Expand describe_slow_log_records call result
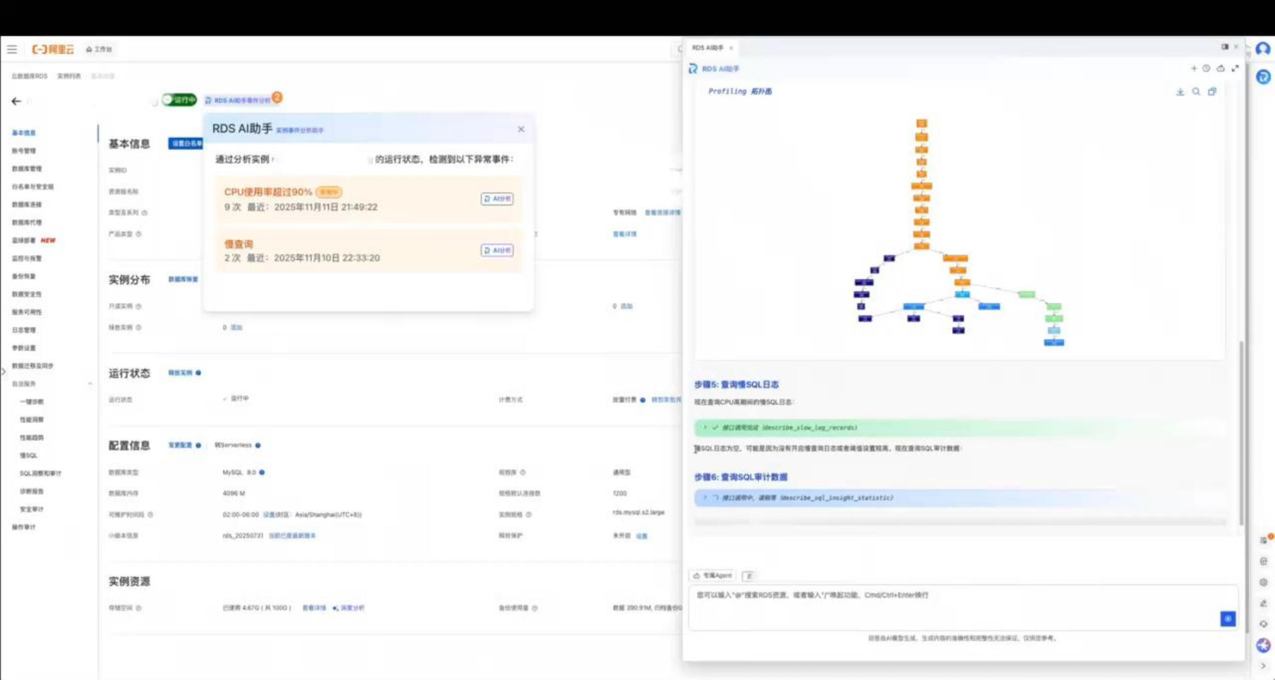Screen dimensions: 1275x680 point(705,428)
